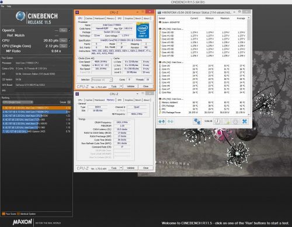Click Close button in lower CPU-Z window

146,168
